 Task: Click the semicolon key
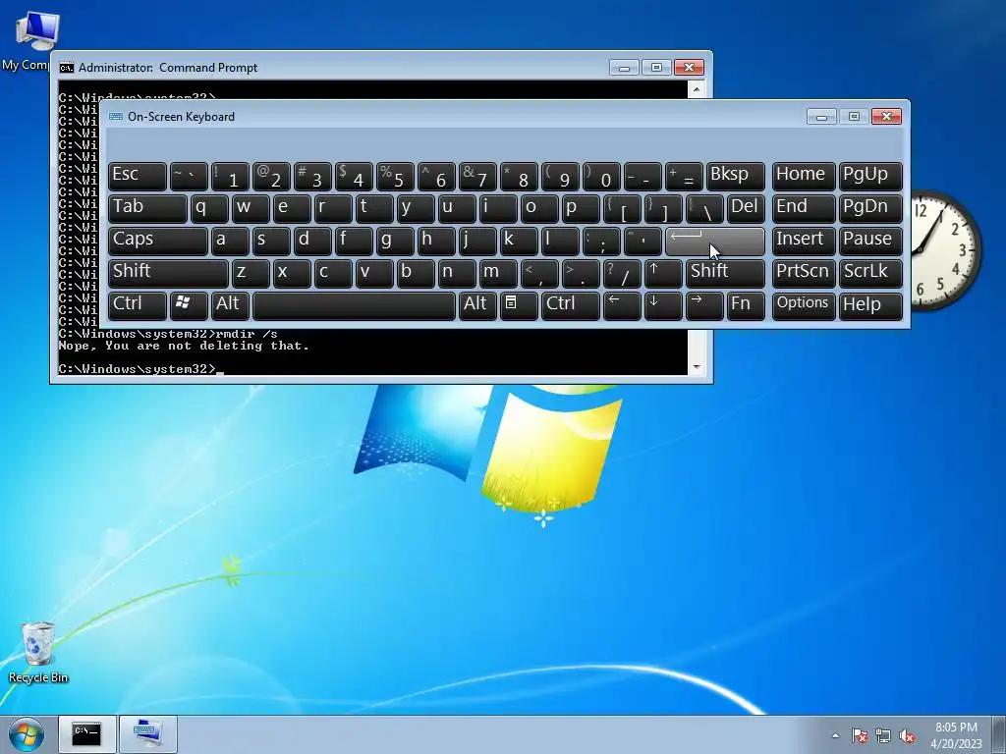(601, 242)
